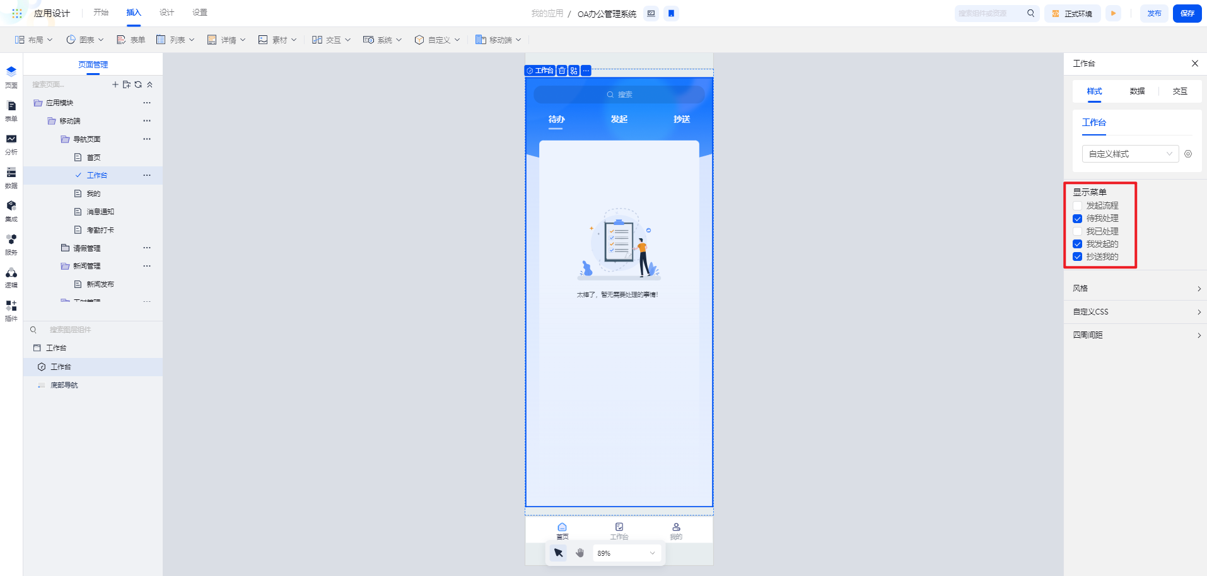Open more options for 请假管理 folder
This screenshot has height=576, width=1207.
147,248
